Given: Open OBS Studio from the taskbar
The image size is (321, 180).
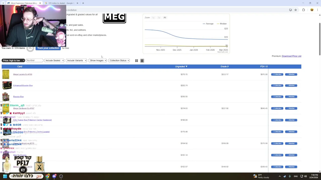Looking at the screenshot, I should (x=61, y=176).
